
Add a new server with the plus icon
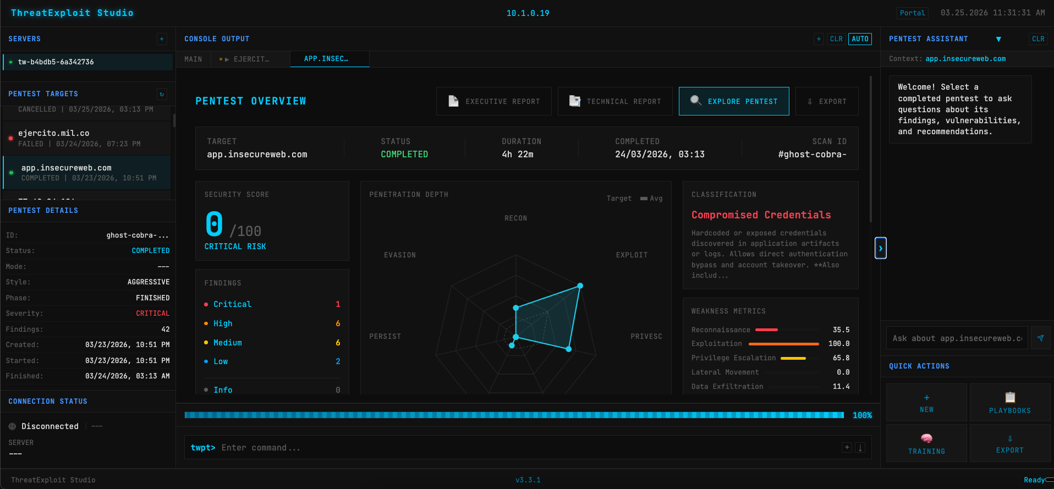pos(162,39)
